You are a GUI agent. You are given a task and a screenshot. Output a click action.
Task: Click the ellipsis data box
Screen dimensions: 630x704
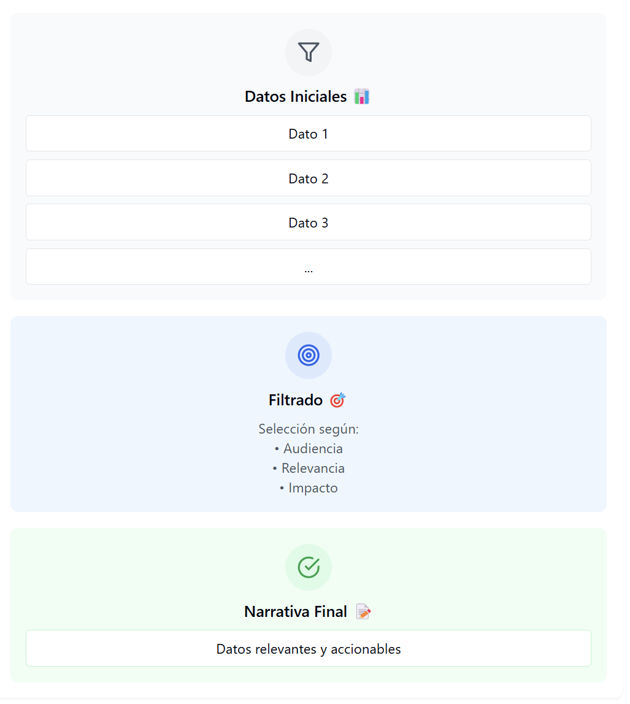pos(309,267)
